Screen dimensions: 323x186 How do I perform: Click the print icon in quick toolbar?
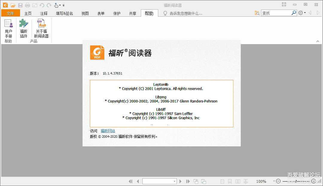(x=28, y=5)
